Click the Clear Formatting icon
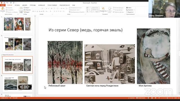This screenshot has width=180, height=101. coord(52,8)
